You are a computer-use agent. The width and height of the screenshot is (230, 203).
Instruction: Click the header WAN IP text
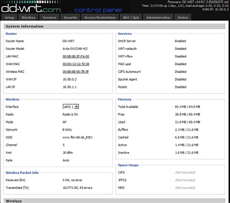(215, 9)
